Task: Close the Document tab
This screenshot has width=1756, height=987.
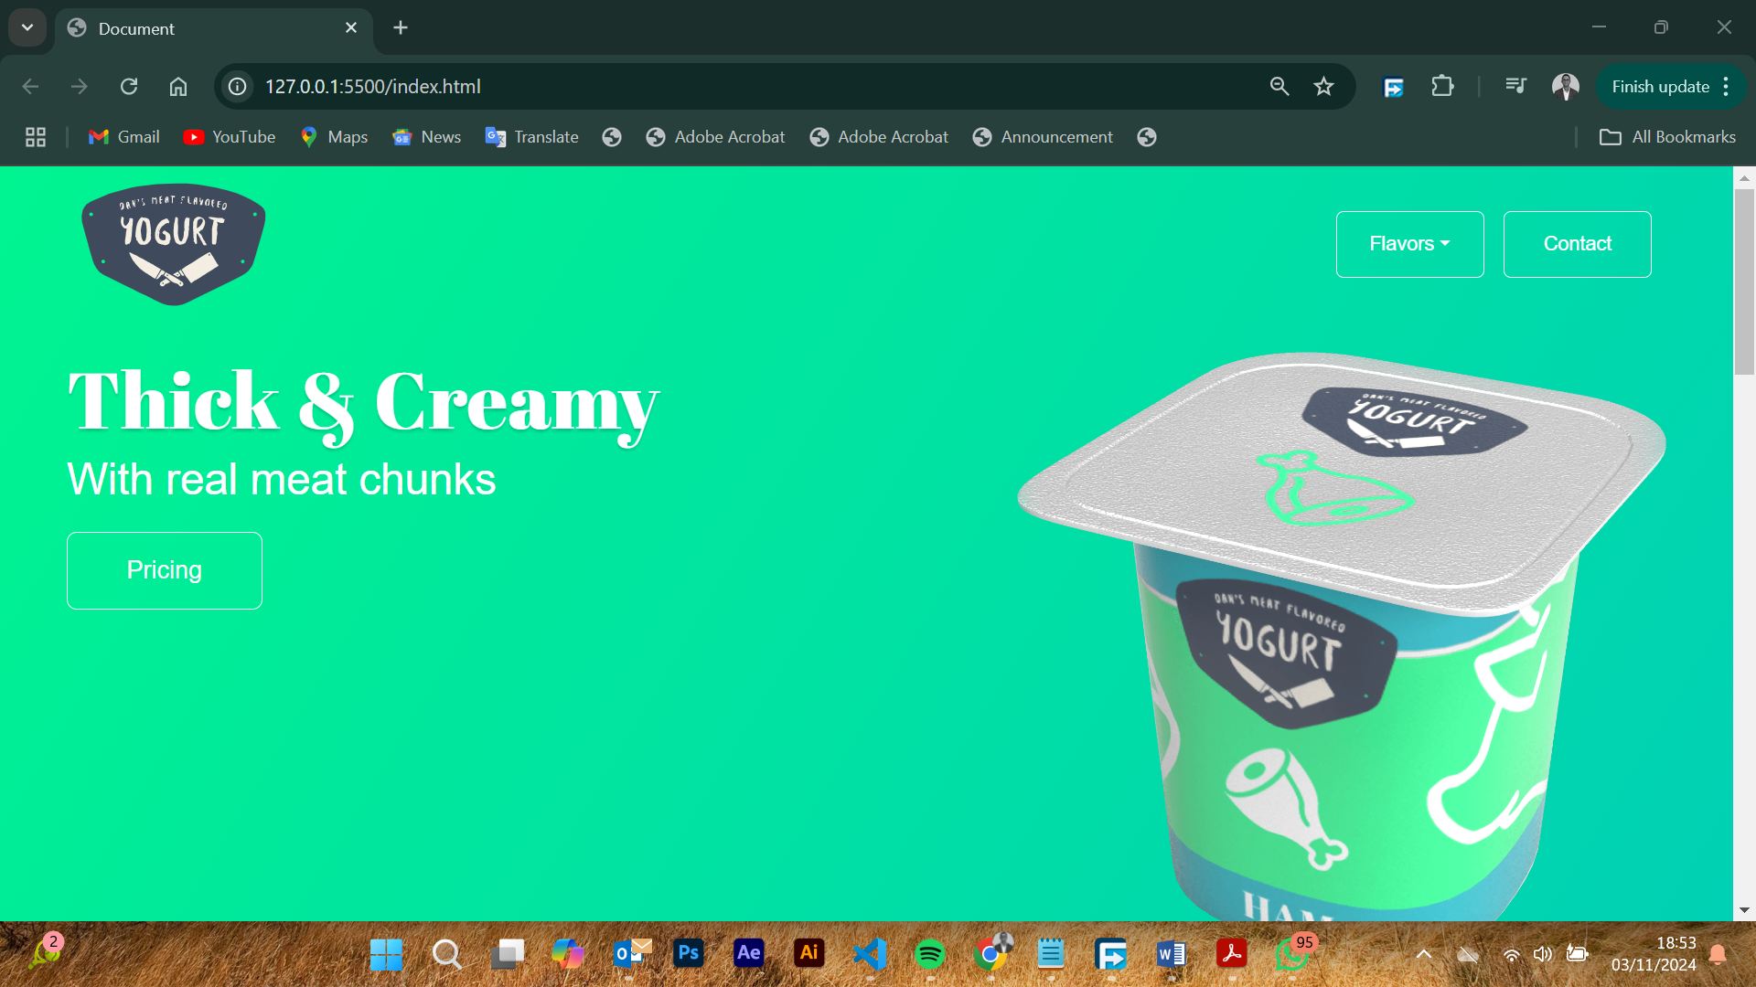Action: click(351, 28)
